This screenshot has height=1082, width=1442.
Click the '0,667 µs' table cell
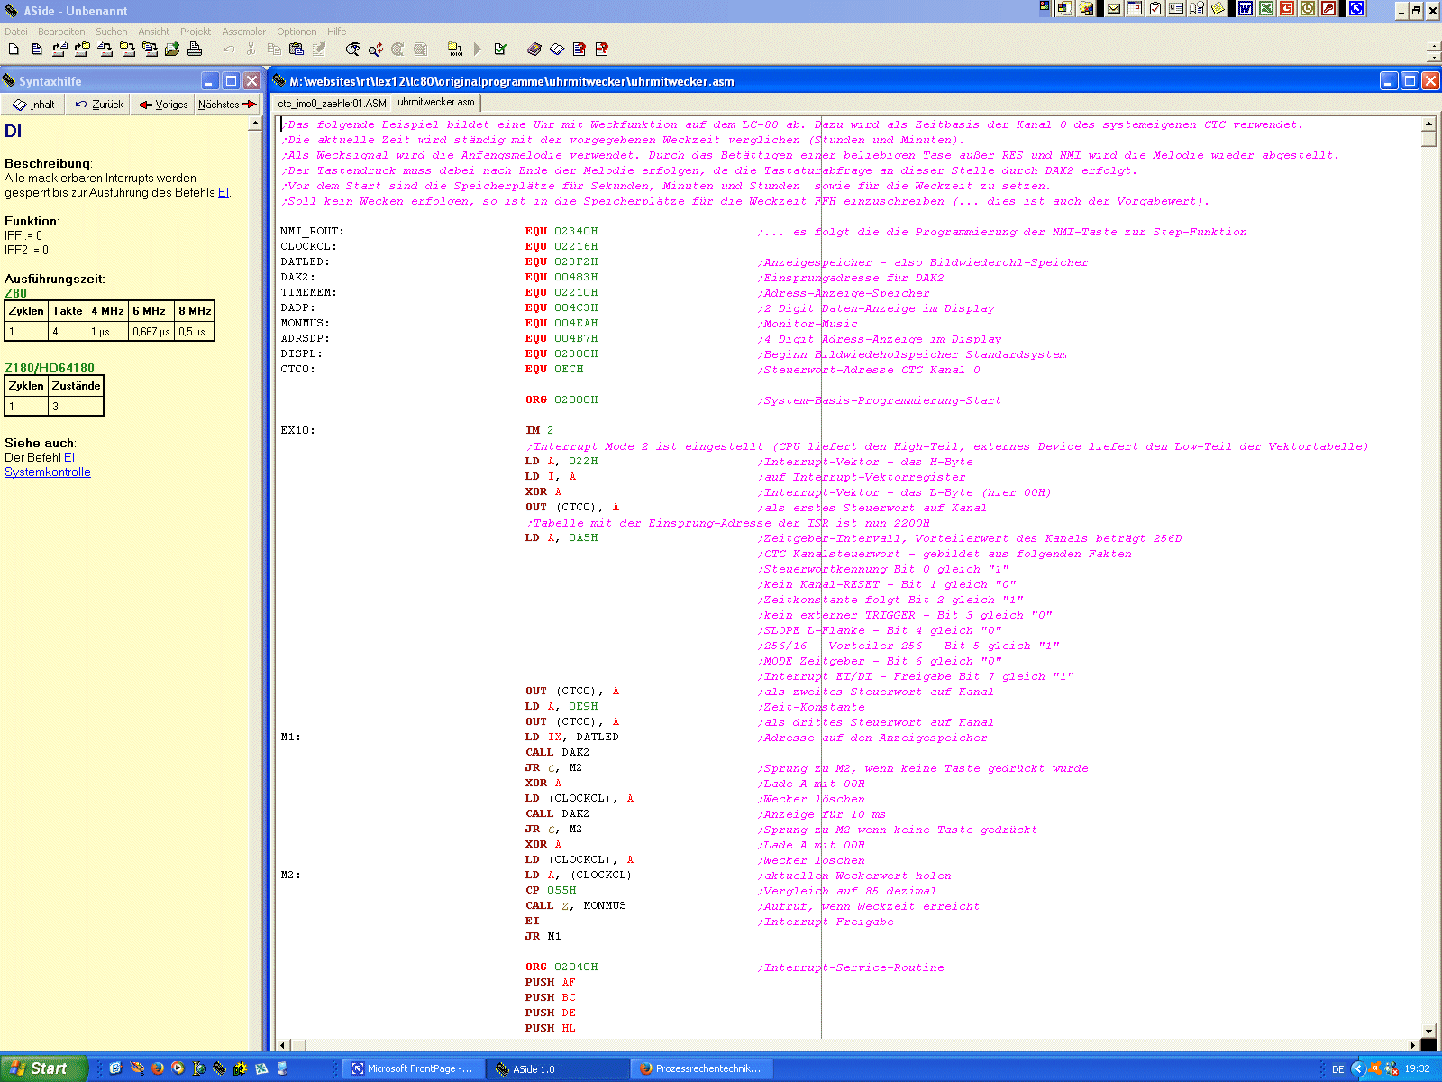151,331
